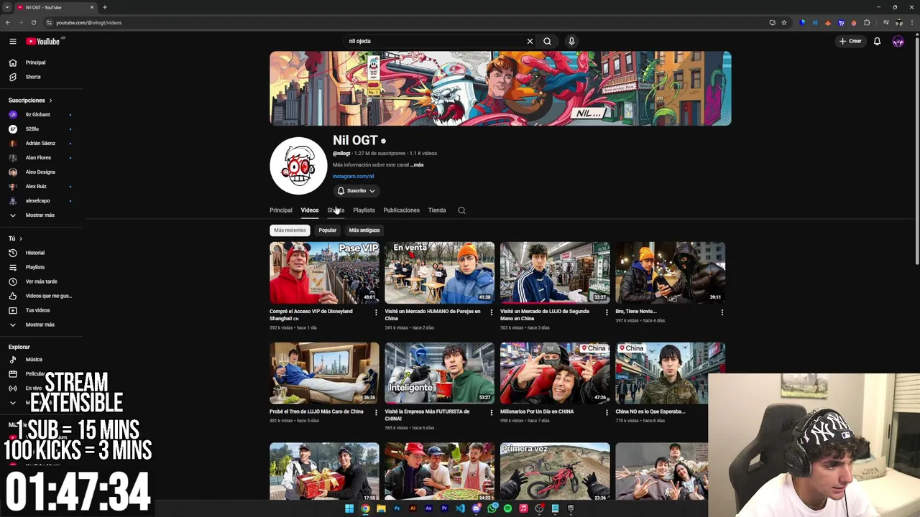Focus the YouTube search field

pyautogui.click(x=435, y=42)
